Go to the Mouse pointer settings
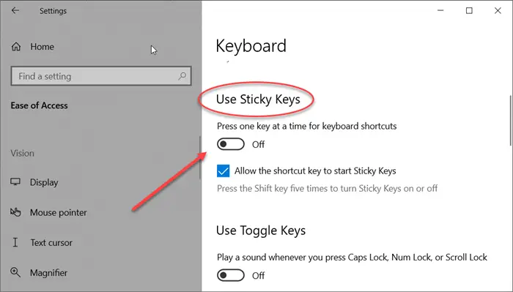This screenshot has width=513, height=292. coord(59,213)
